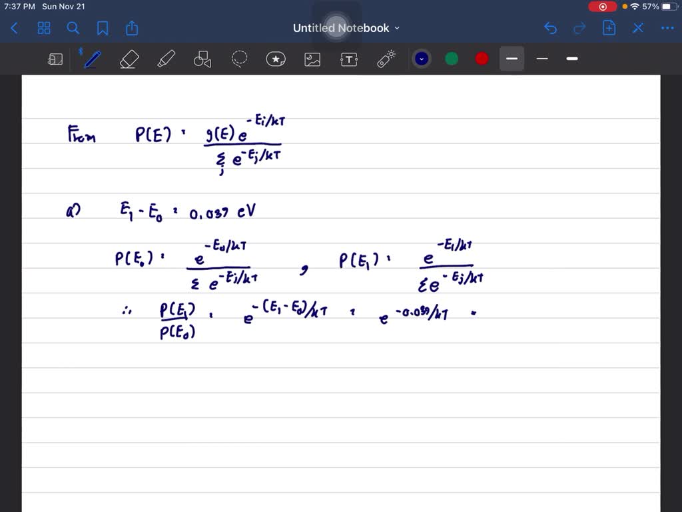682x512 pixels.
Task: Toggle the bookmark on this page
Action: (102, 28)
